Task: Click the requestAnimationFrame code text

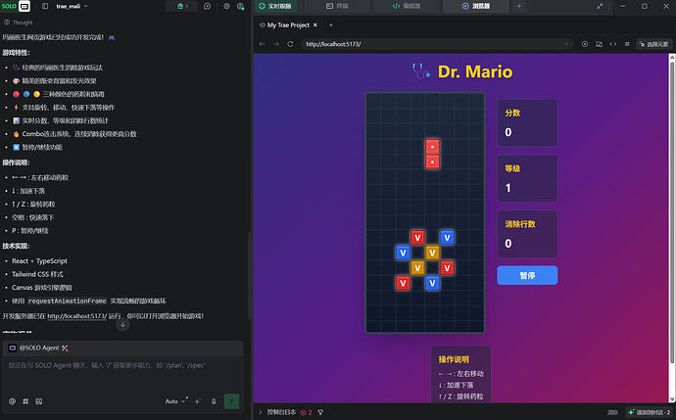Action: tap(68, 302)
